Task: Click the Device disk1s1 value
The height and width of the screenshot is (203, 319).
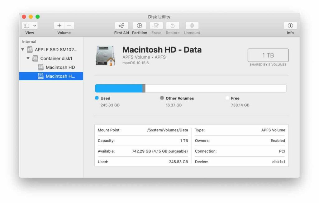Action: tap(279, 162)
